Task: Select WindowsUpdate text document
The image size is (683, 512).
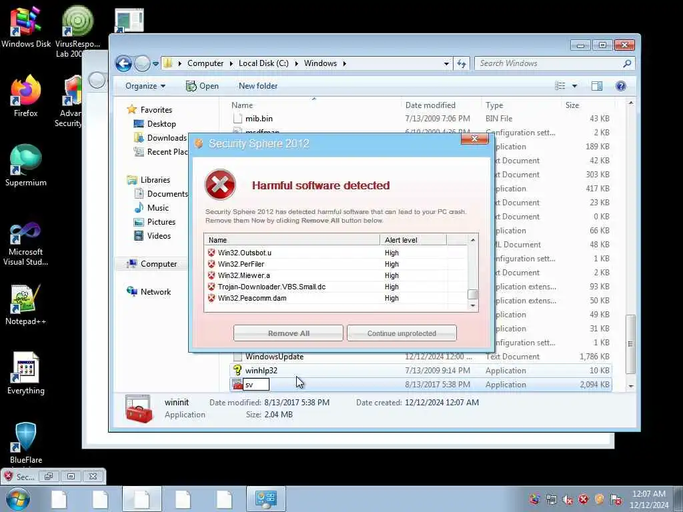Action: click(421, 357)
